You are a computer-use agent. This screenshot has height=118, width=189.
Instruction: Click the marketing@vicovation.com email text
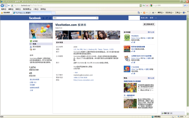pyautogui.click(x=83, y=75)
